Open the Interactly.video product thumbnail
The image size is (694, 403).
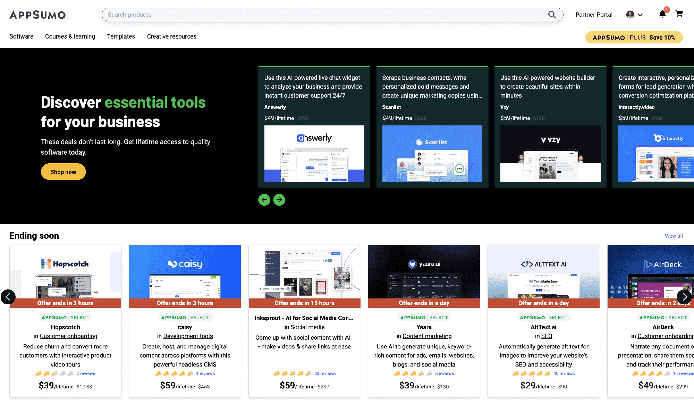click(x=656, y=154)
